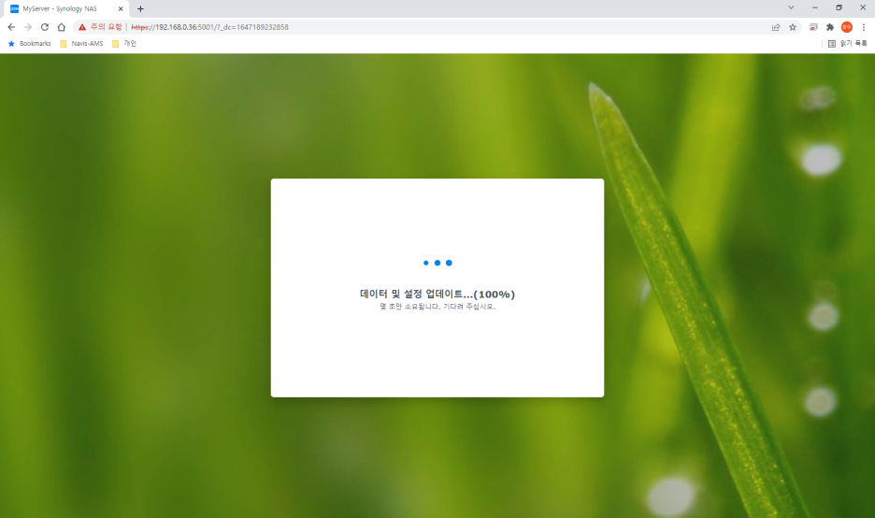
Task: Share this page icon in address bar
Action: pos(776,27)
